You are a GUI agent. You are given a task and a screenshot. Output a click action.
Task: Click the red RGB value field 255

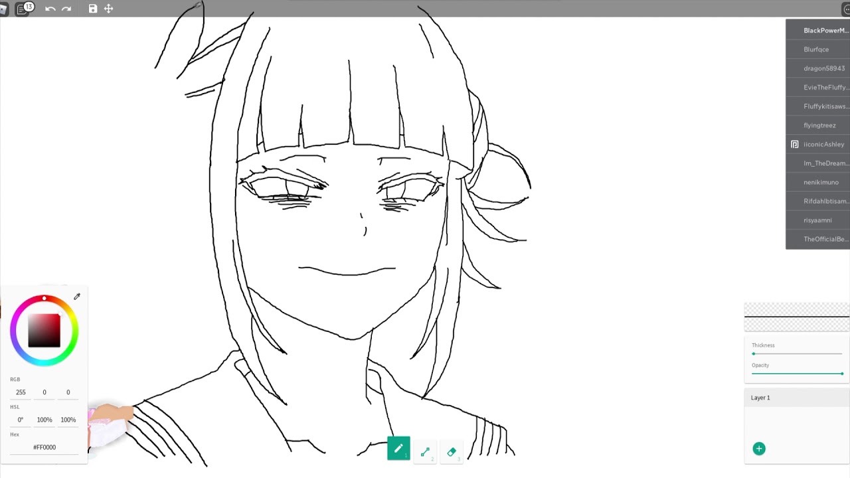(21, 392)
